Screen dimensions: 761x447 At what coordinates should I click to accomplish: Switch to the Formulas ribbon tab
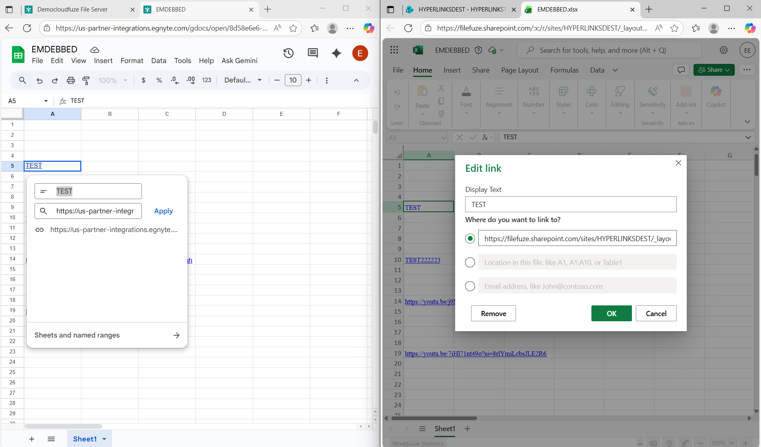point(564,70)
